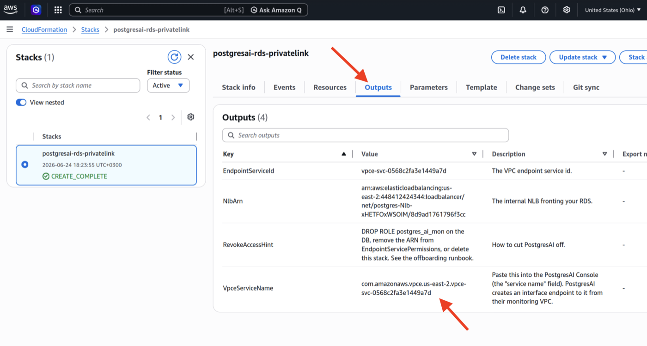Viewport: 647px width, 346px height.
Task: Open stacks list preferences gear
Action: [x=191, y=117]
